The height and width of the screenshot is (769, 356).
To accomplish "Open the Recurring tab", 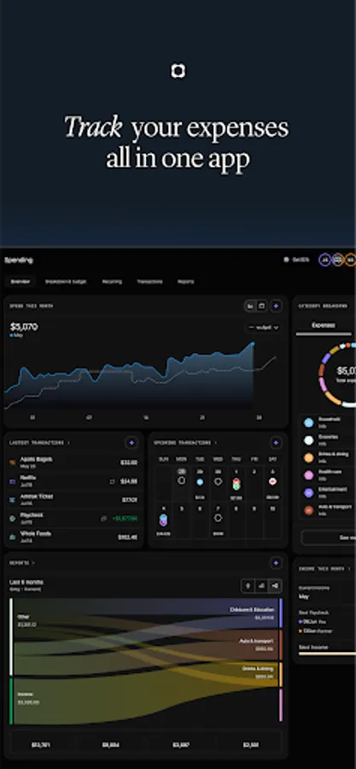I will click(112, 281).
